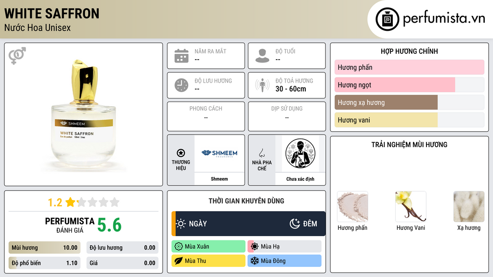Click the Năm ra mắt label

click(210, 51)
